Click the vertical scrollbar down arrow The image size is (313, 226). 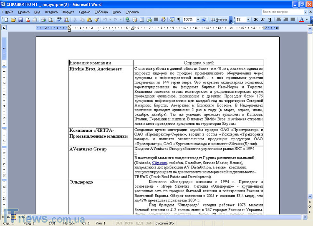pyautogui.click(x=310, y=196)
